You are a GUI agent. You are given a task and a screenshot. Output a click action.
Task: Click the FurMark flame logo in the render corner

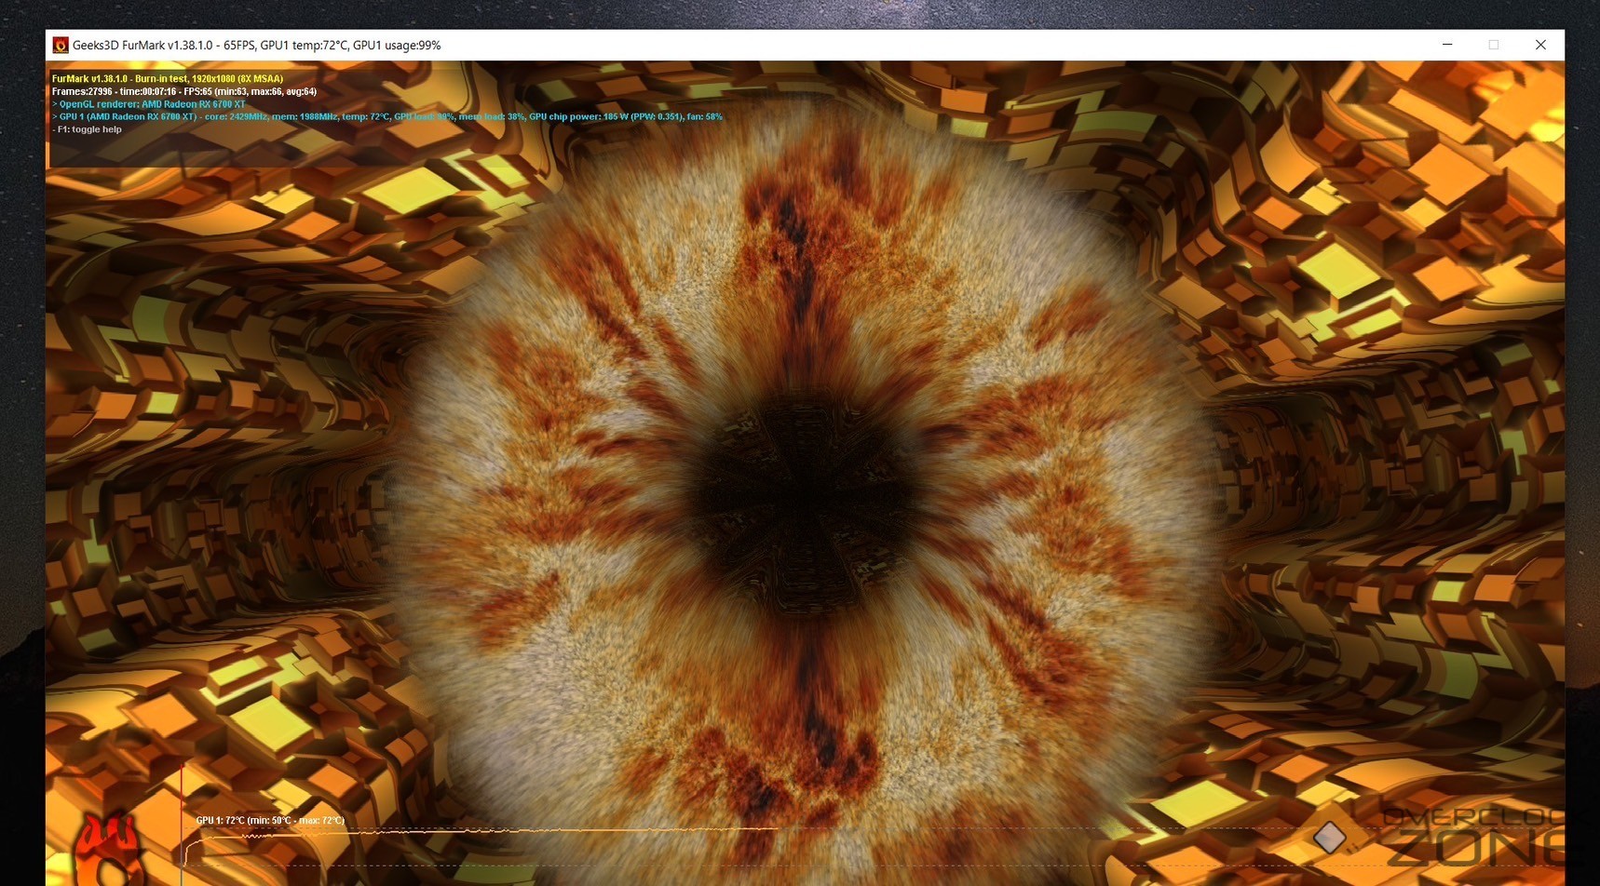110,849
